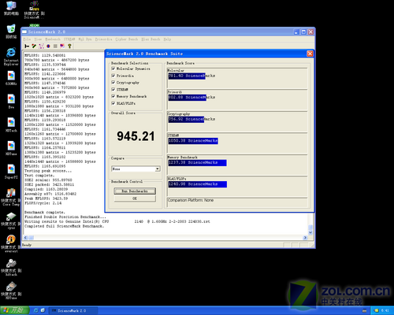Open the Blas Bench menu
The width and height of the screenshot is (394, 315).
tap(151, 39)
